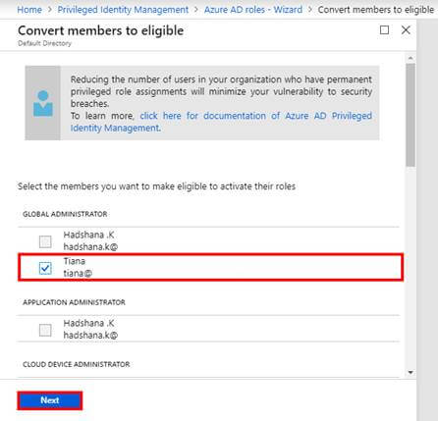Screen dimensions: 438x421
Task: Click the scrollbar down arrow
Action: tap(411, 372)
